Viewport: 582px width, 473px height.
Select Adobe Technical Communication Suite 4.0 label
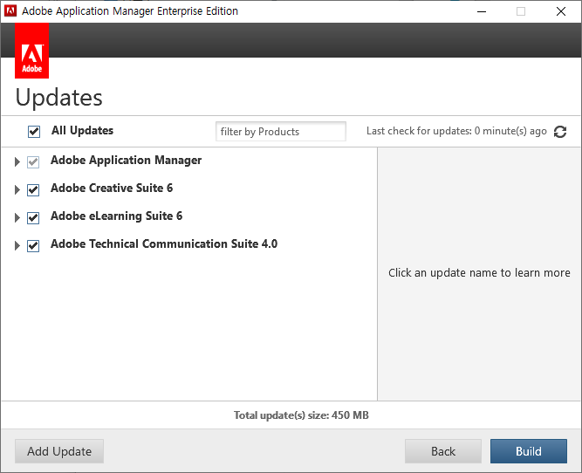(164, 243)
